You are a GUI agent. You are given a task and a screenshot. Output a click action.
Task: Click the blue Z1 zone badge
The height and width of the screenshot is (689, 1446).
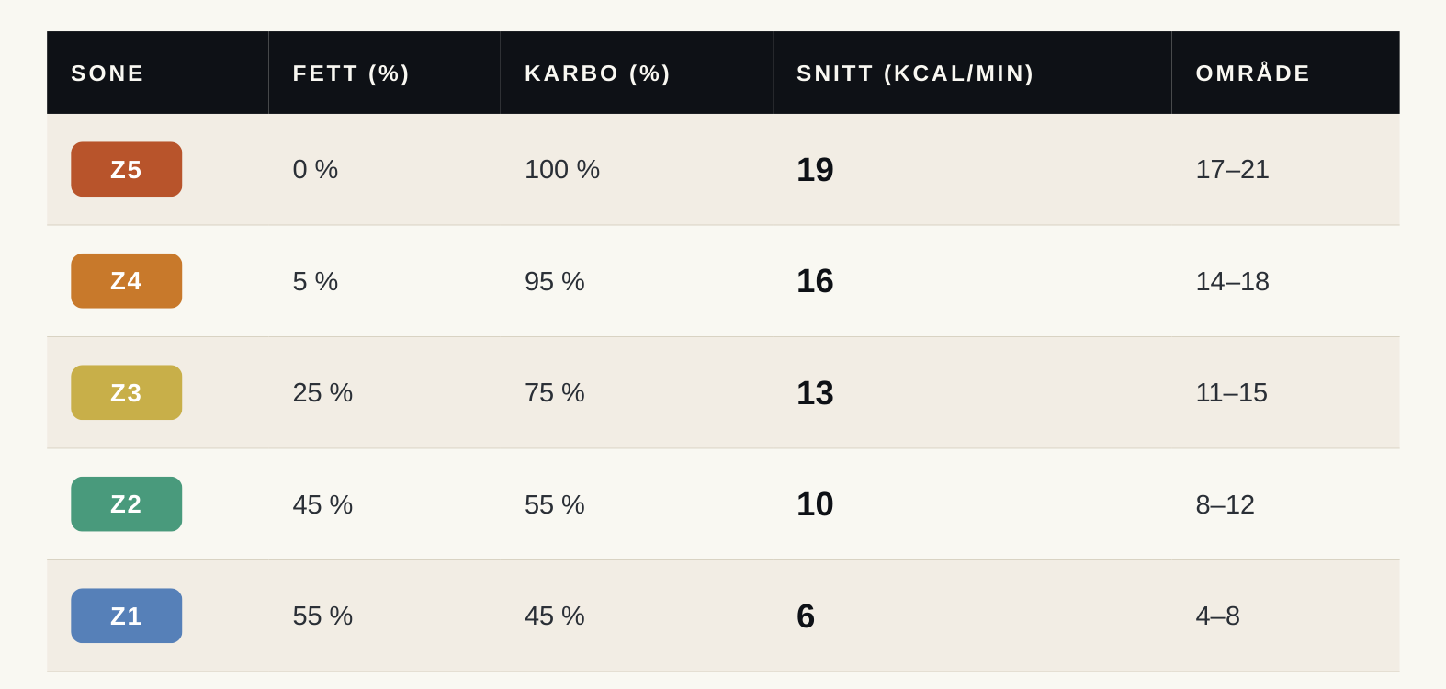pyautogui.click(x=126, y=616)
